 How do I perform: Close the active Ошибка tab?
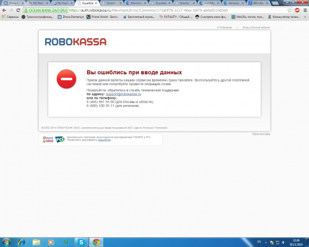coord(96,3)
